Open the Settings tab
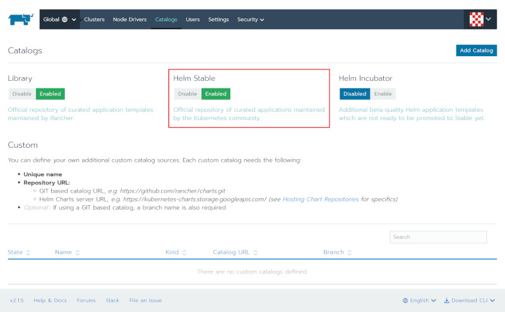The image size is (505, 312). coord(218,20)
